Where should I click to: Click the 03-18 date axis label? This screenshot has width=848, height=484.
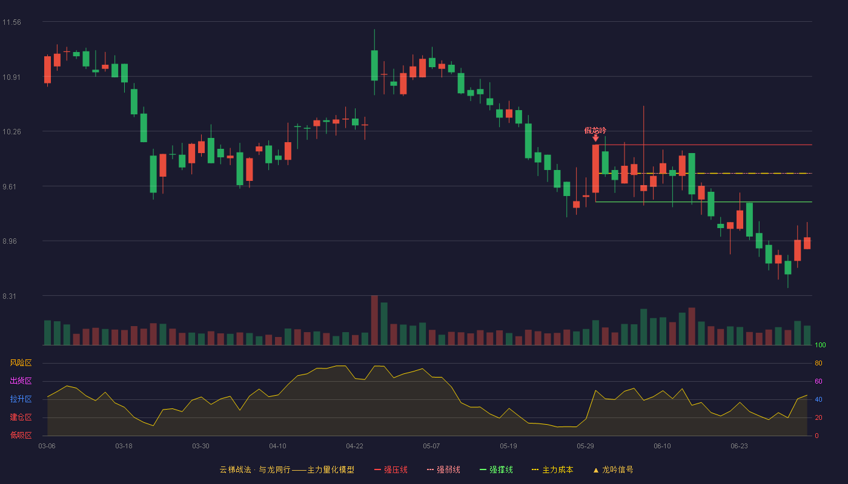124,446
